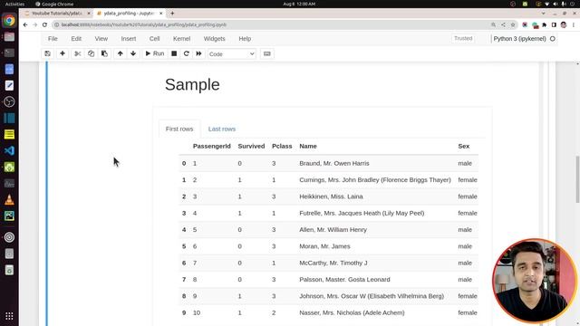The width and height of the screenshot is (580, 326).
Task: Open command palette keyboard icon
Action: click(266, 53)
